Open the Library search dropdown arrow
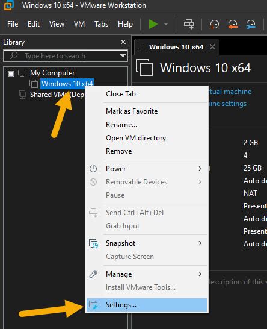 tap(123, 56)
